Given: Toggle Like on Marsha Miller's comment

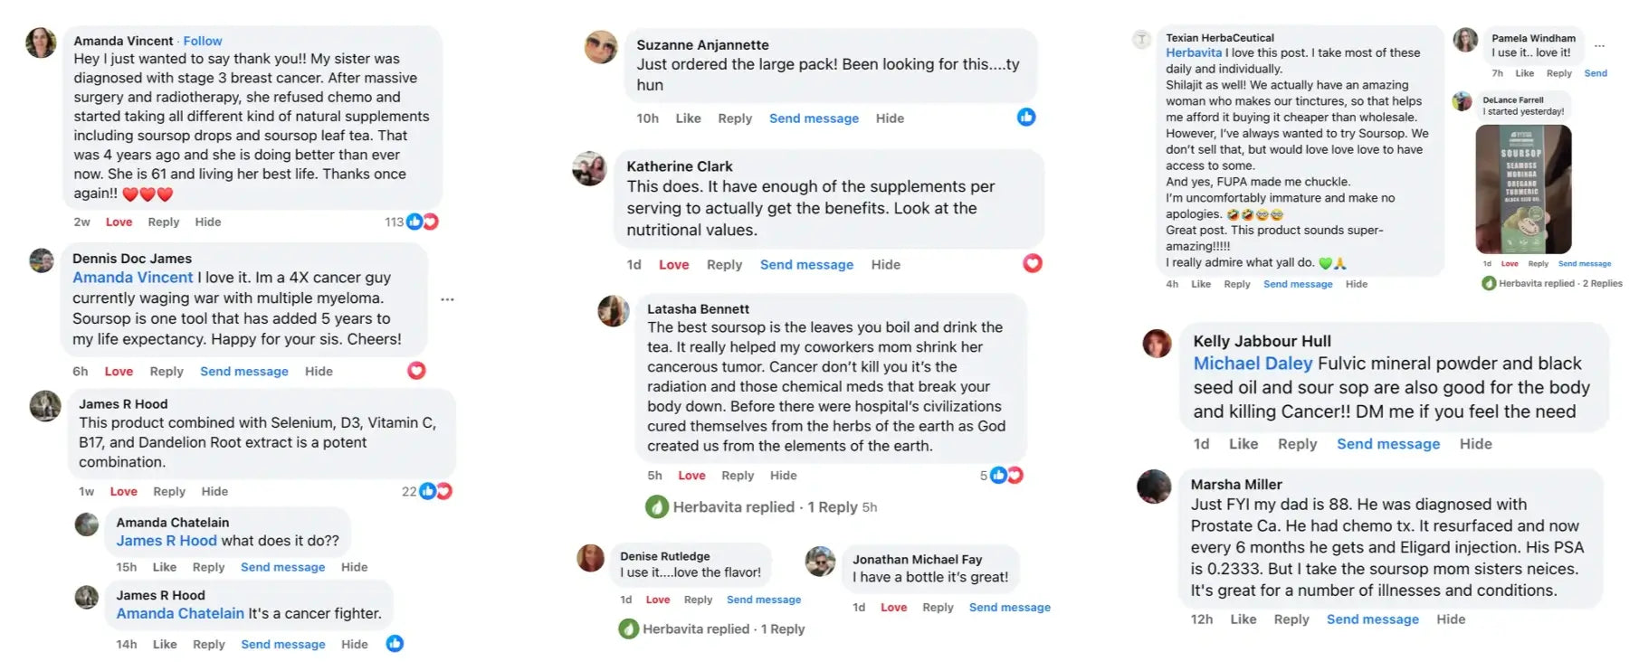Looking at the screenshot, I should [x=1243, y=619].
